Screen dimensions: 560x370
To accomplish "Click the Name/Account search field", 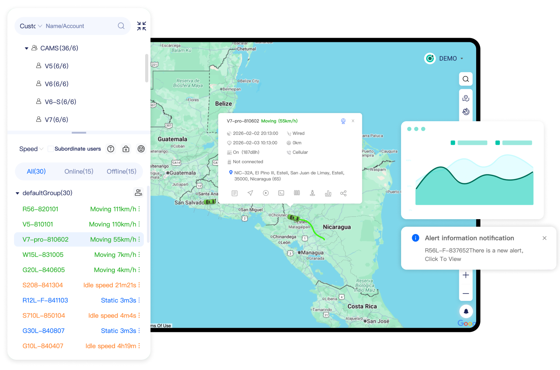I will coord(79,26).
